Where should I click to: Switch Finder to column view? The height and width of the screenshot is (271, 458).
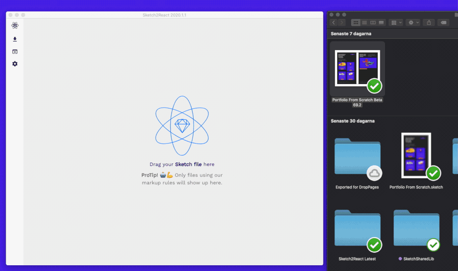coord(373,22)
